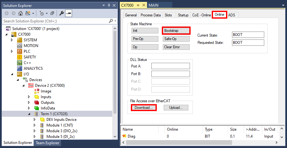Click the Diag variable row icon
Screen dimensions: 287x148
pyautogui.click(x=125, y=136)
